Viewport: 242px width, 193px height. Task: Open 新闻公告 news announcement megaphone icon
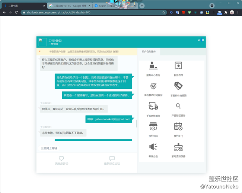pyautogui.click(x=153, y=147)
